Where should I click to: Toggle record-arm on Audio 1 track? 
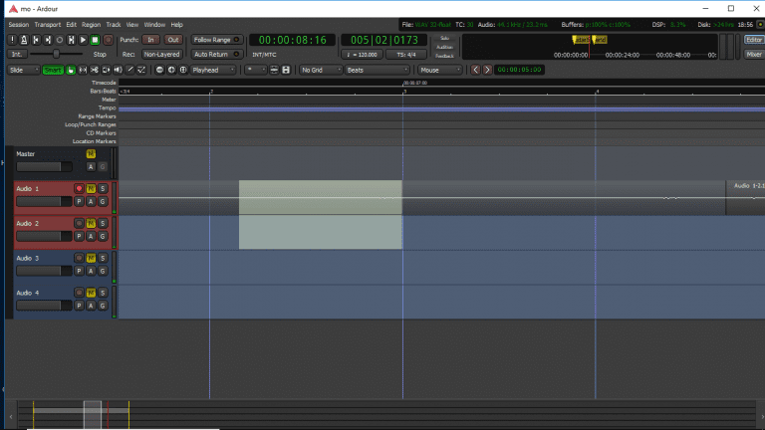(79, 188)
